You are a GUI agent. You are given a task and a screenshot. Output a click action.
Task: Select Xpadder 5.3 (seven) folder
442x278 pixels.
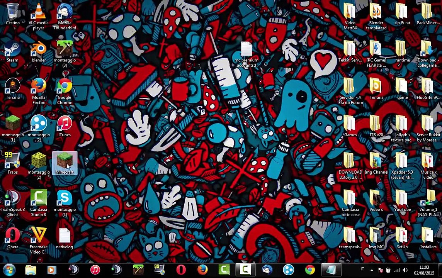tap(402, 166)
